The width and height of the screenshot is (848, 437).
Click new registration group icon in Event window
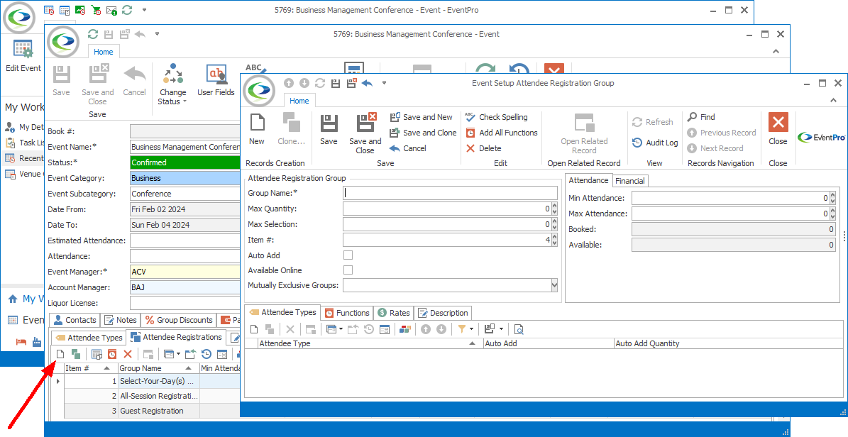pyautogui.click(x=60, y=354)
